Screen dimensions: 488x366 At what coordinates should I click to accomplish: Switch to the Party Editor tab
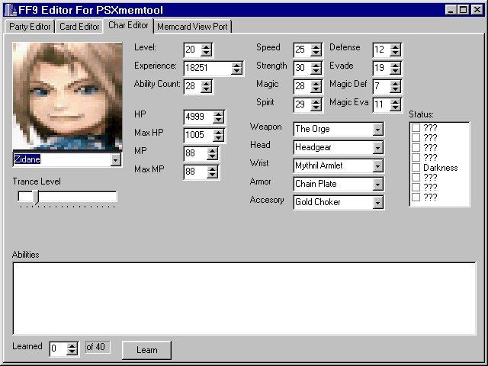tap(30, 27)
